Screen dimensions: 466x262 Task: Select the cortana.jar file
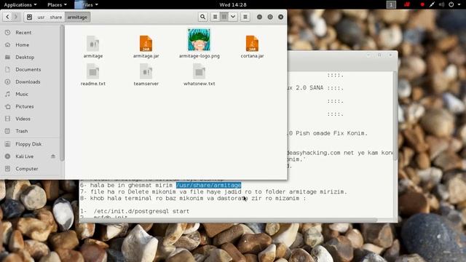point(252,47)
